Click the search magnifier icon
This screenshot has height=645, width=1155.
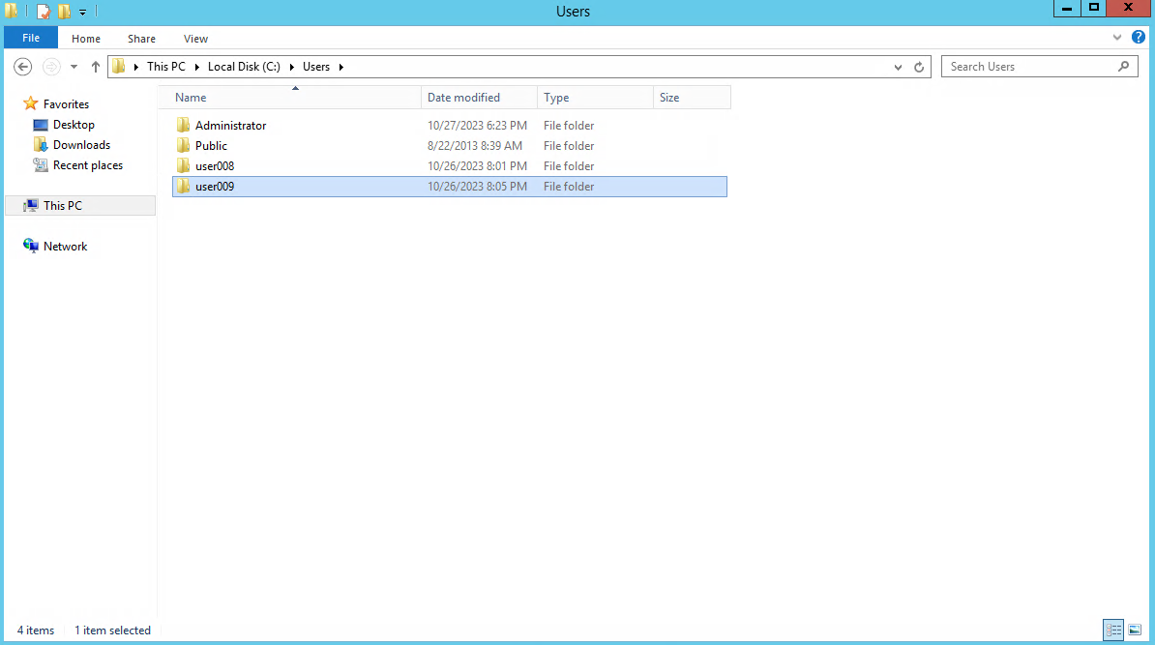coord(1123,67)
